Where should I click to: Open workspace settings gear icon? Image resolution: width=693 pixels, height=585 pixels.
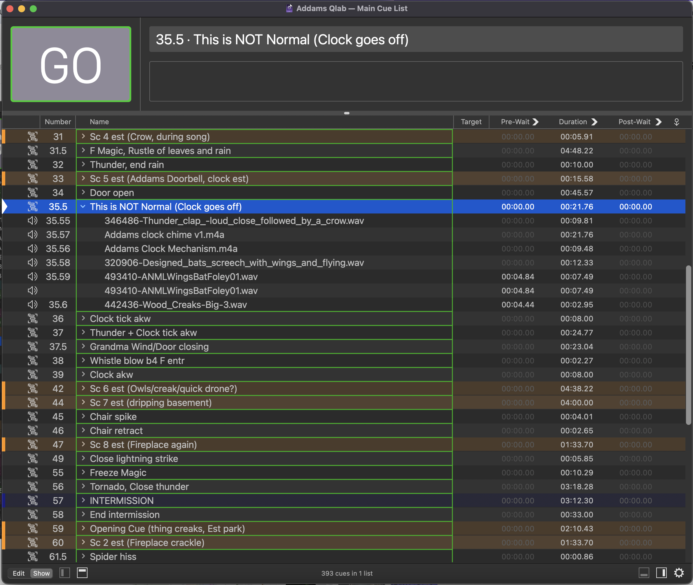point(679,573)
